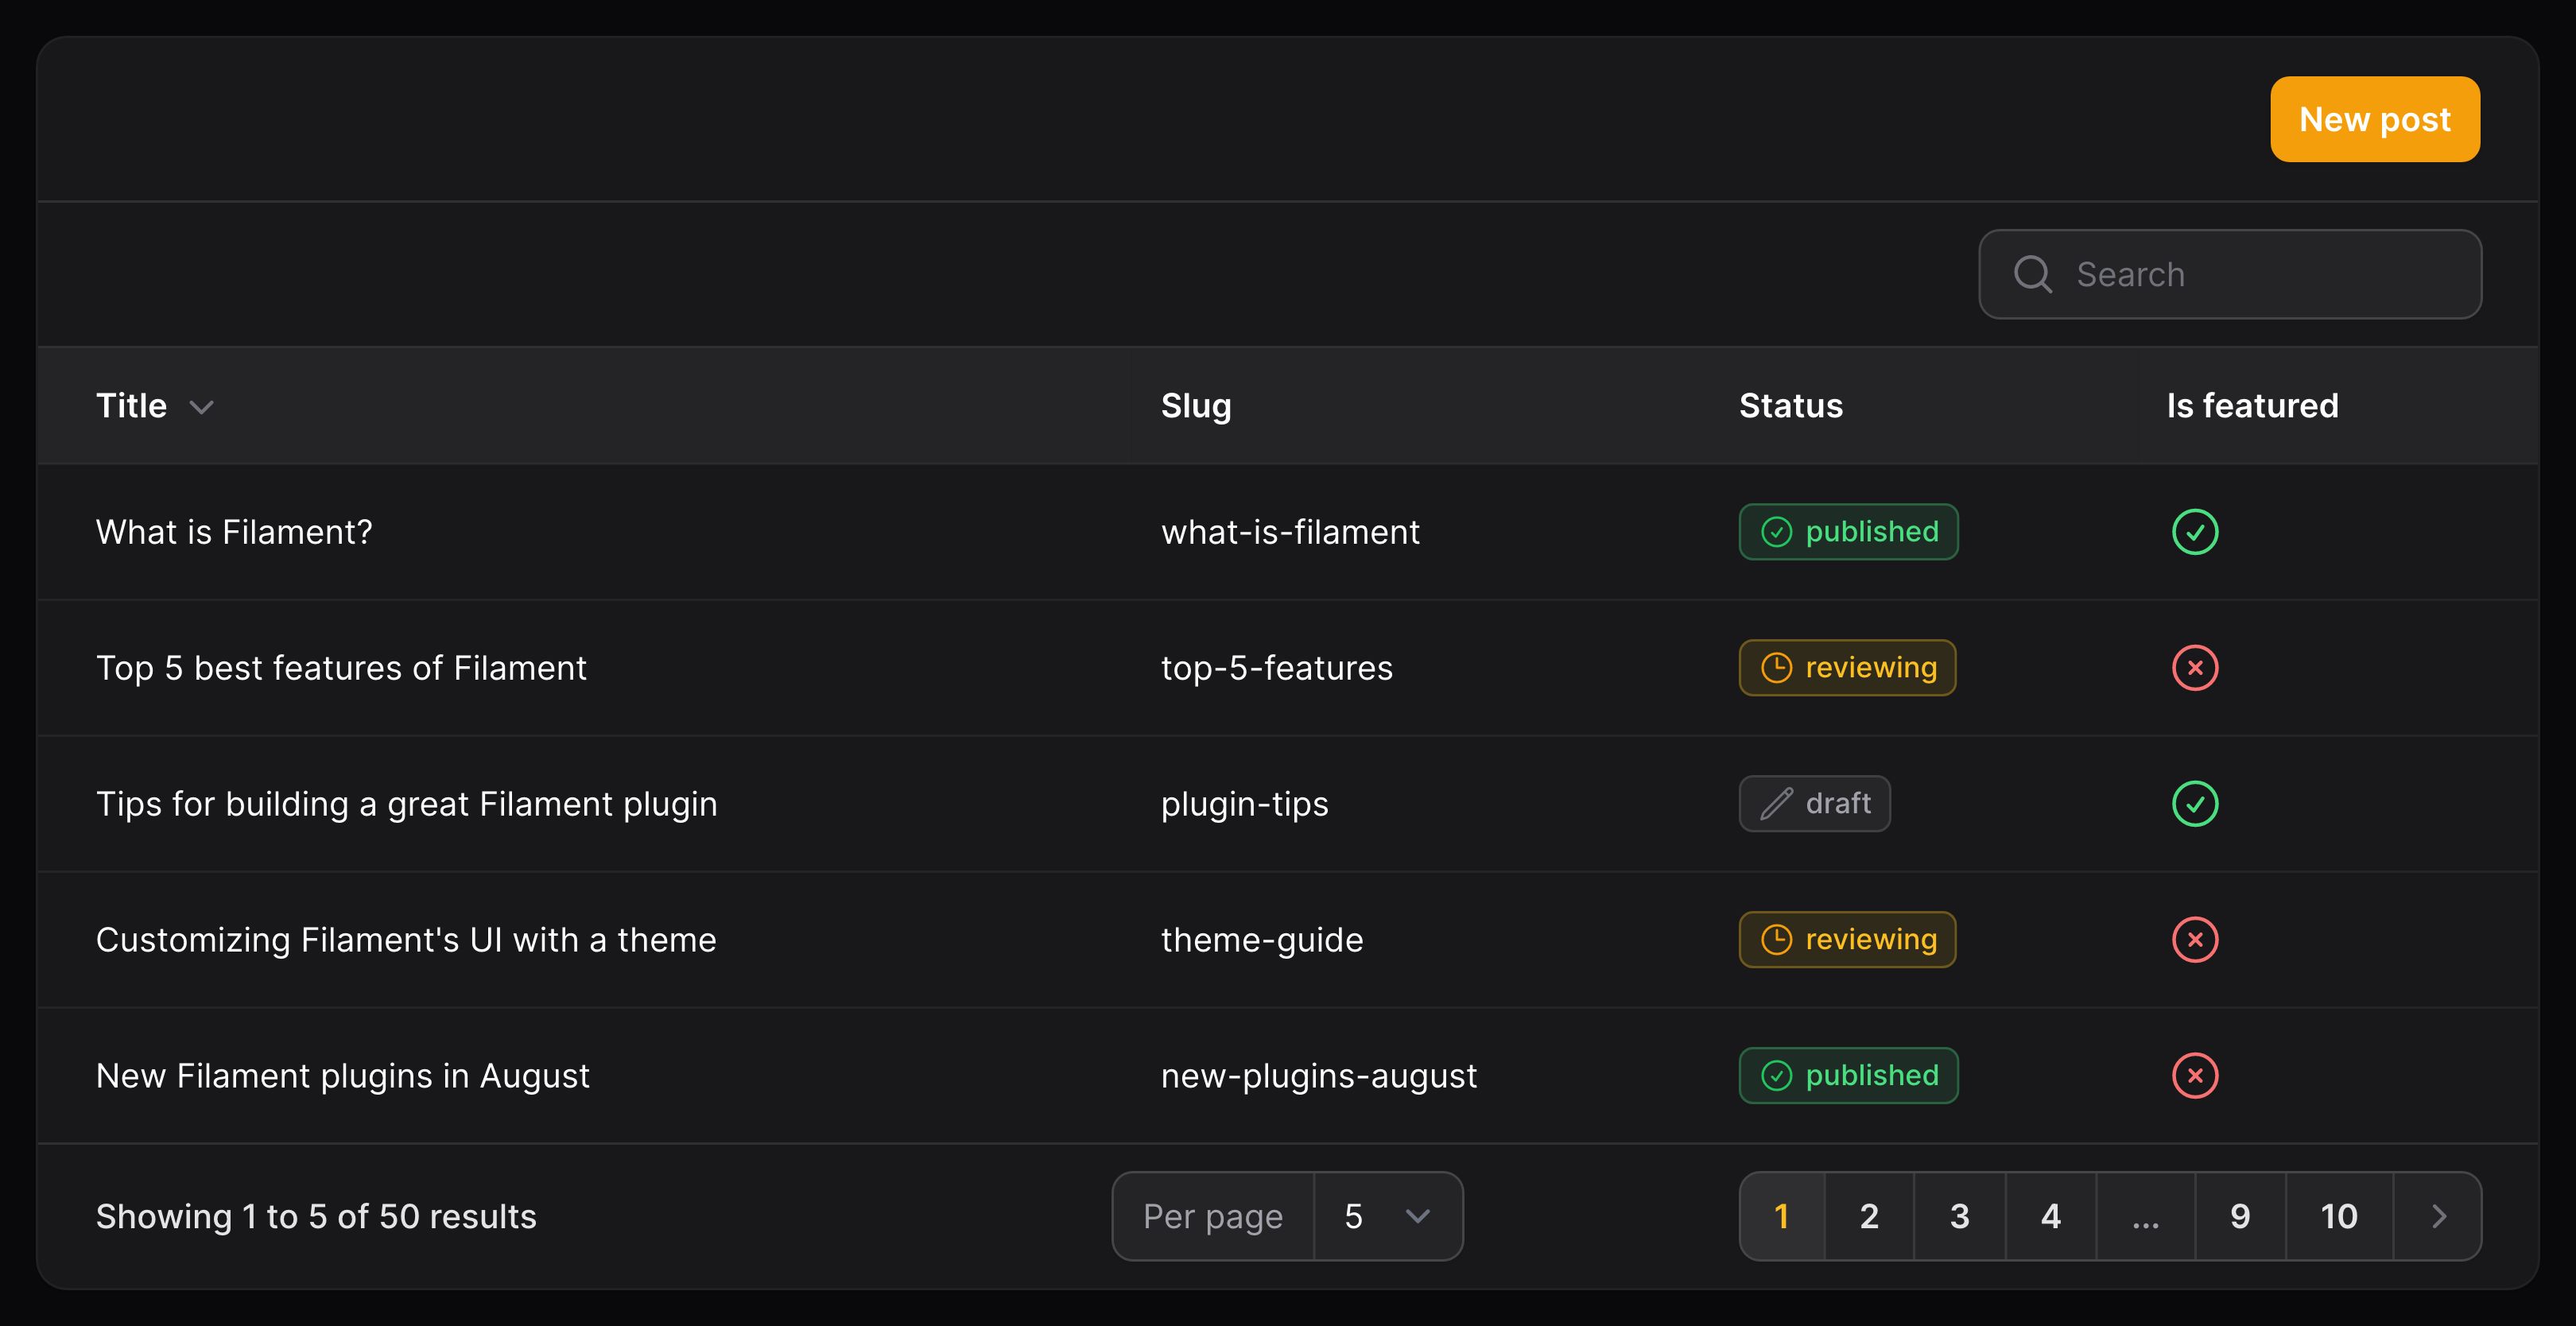Go to pagination page 9
Image resolution: width=2576 pixels, height=1326 pixels.
2240,1216
